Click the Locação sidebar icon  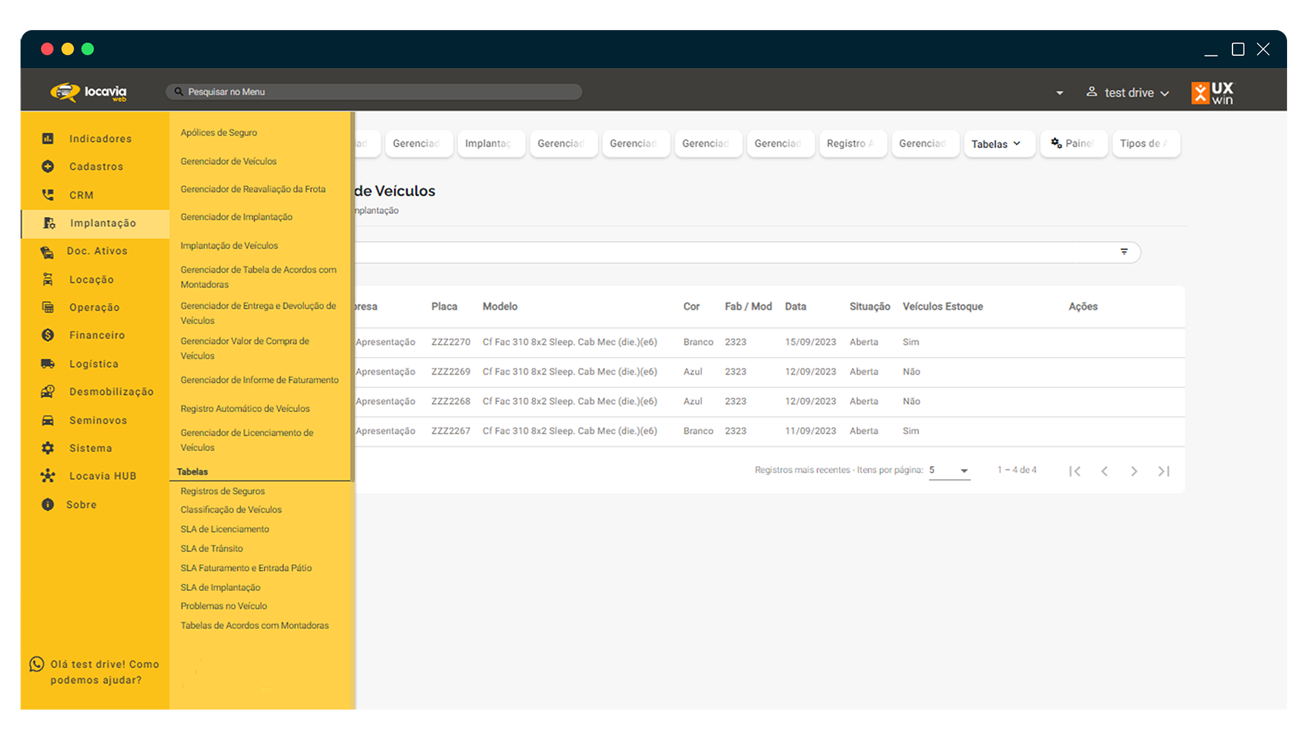click(48, 279)
